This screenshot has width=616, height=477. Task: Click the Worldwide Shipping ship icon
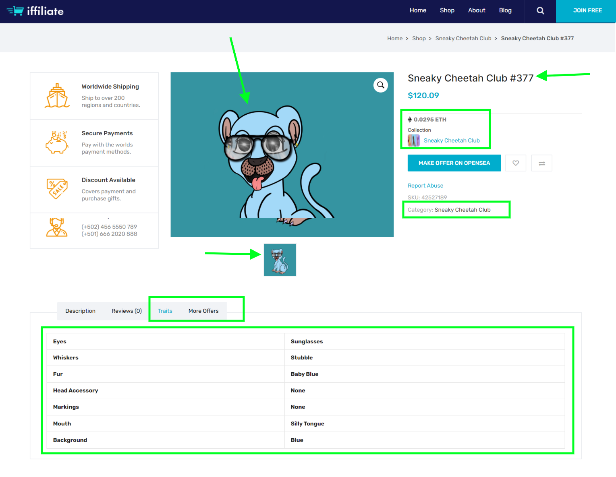tap(57, 96)
